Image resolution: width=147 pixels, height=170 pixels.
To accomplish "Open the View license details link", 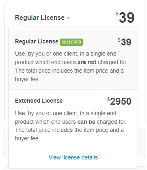I will 73,157.
